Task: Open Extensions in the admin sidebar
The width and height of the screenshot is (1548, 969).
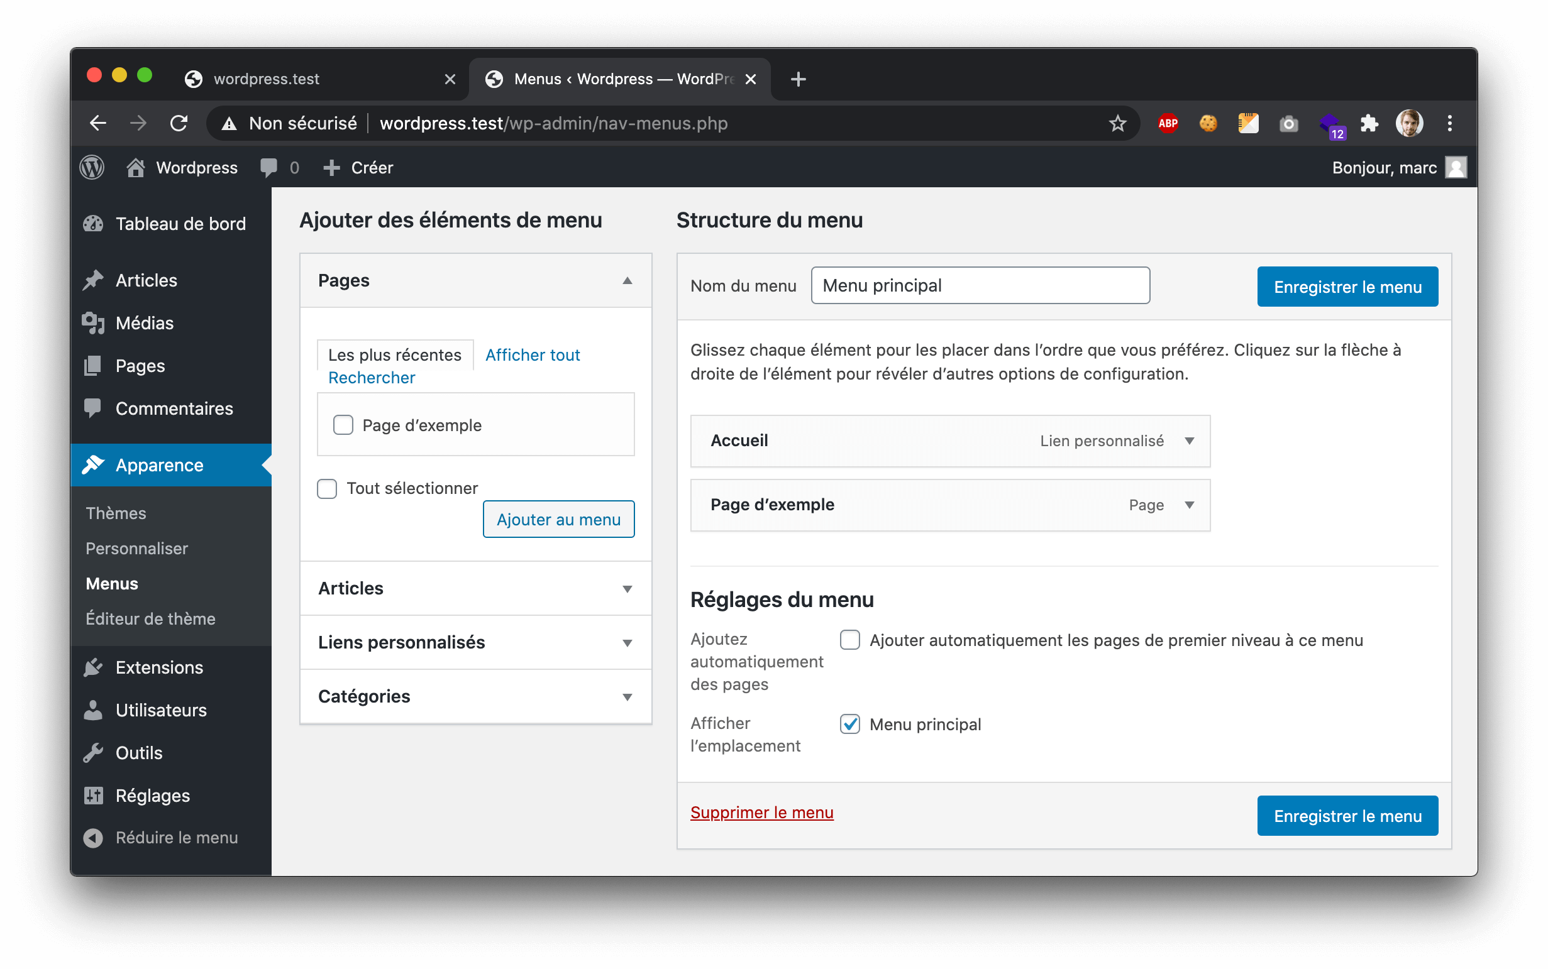Action: click(x=159, y=667)
